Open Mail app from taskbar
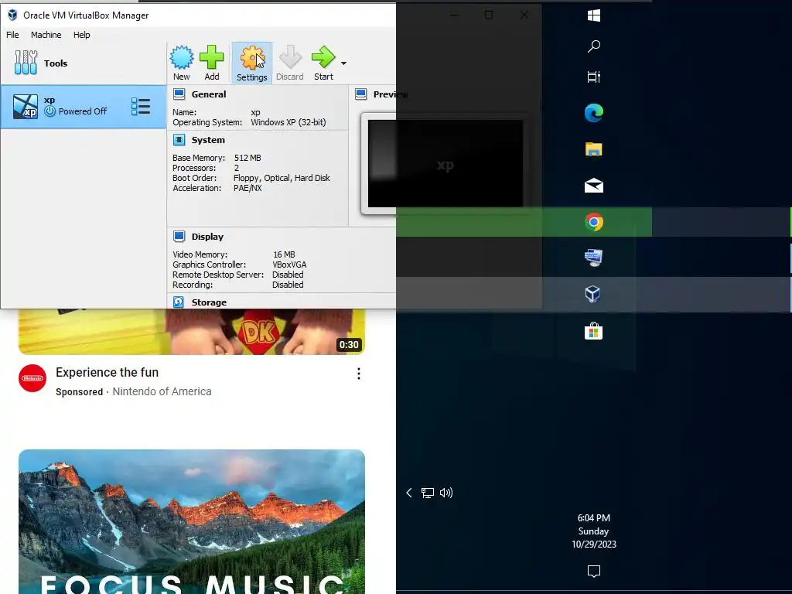 pos(594,186)
